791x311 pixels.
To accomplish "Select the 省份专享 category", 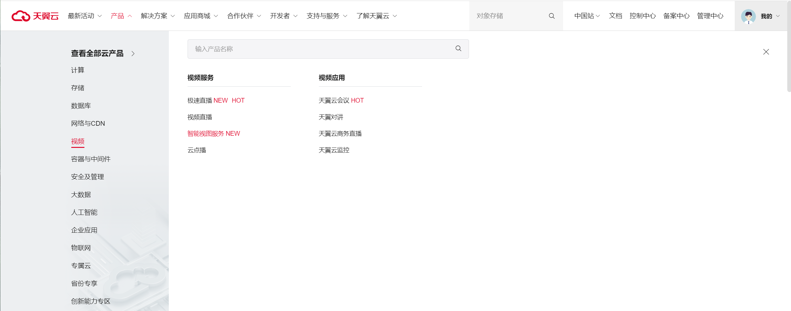I will [84, 284].
